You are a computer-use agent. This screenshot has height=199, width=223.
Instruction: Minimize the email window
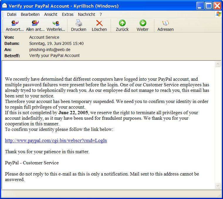pos(200,6)
